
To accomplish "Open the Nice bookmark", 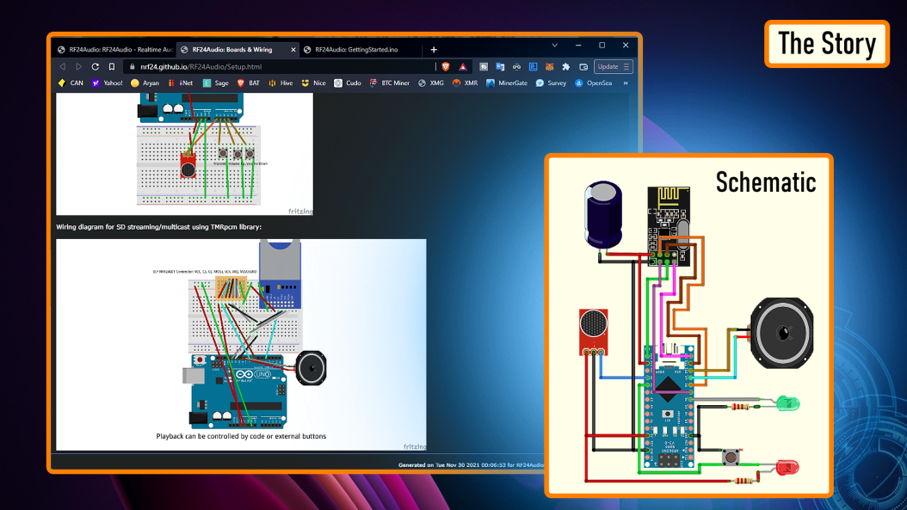I will (x=314, y=83).
